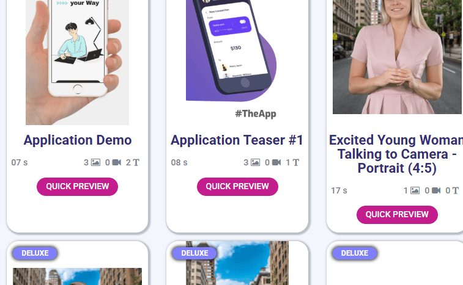Open Quick Preview for Excited Young Woman template
Image resolution: width=463 pixels, height=285 pixels.
coord(397,215)
